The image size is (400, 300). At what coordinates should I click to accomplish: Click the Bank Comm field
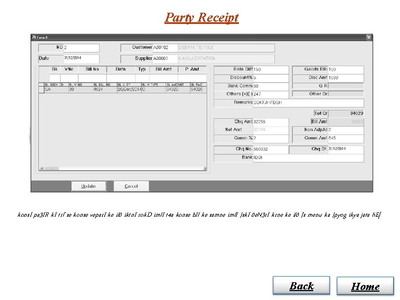pyautogui.click(x=271, y=86)
